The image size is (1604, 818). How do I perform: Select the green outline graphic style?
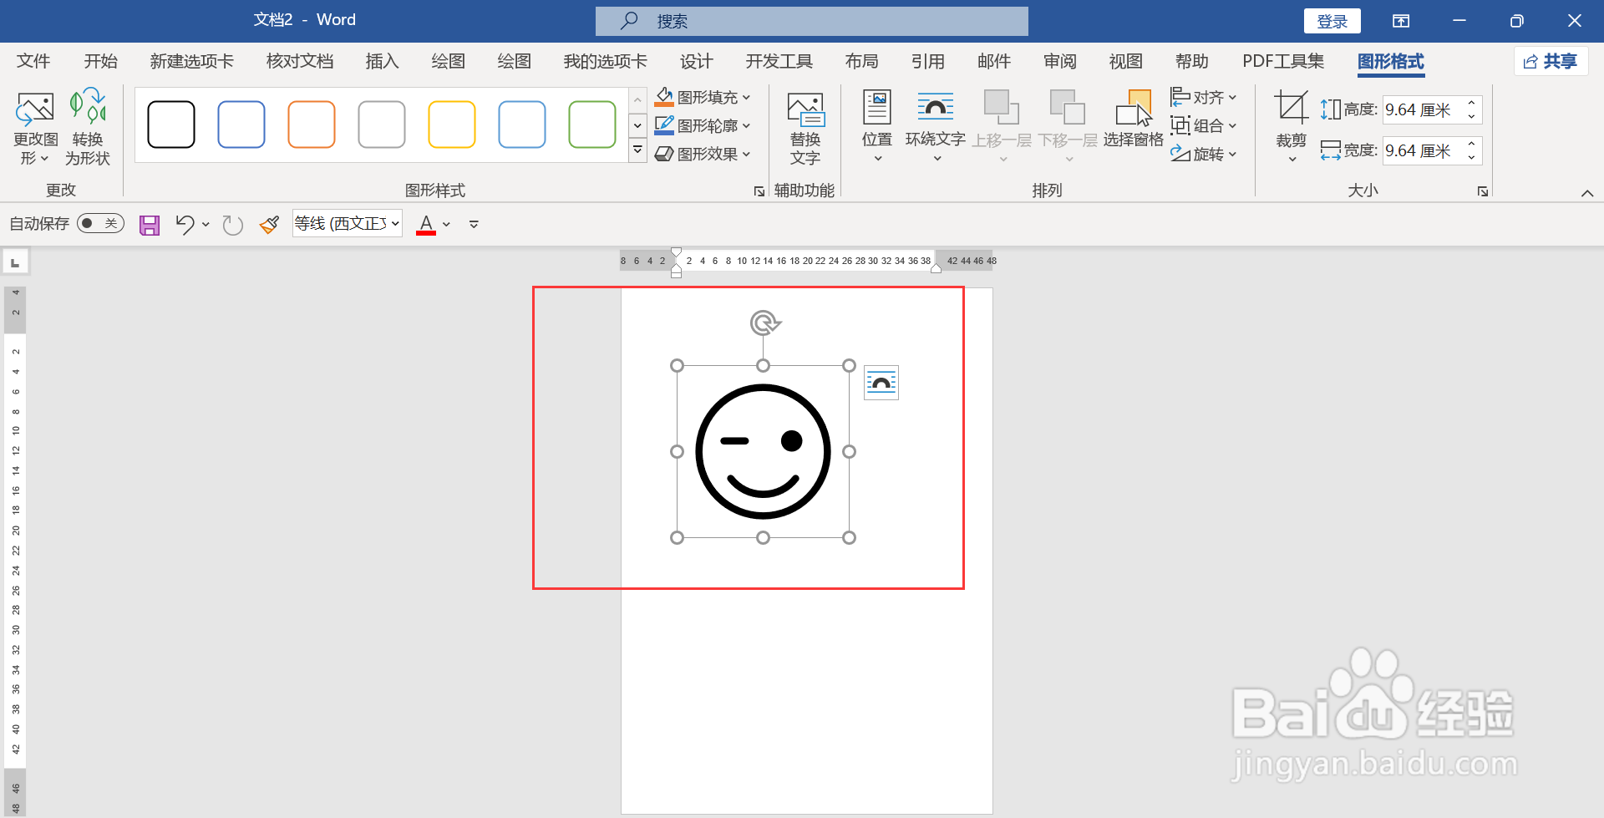[592, 124]
